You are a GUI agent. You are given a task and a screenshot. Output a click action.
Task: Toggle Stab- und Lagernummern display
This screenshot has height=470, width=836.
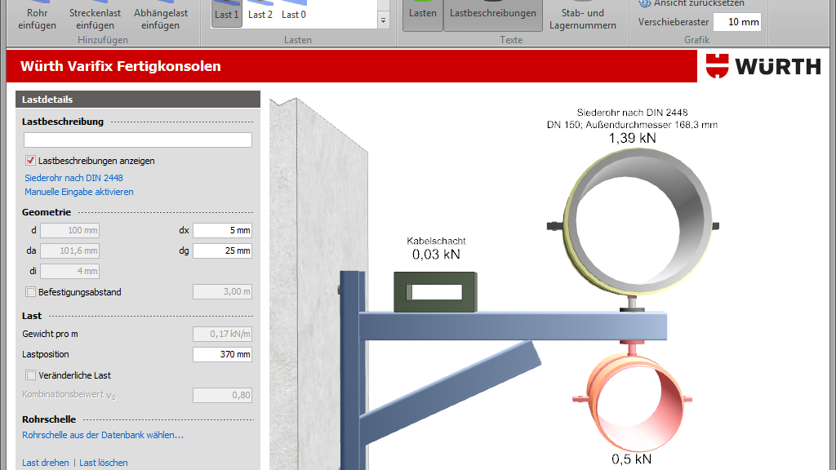tap(583, 16)
